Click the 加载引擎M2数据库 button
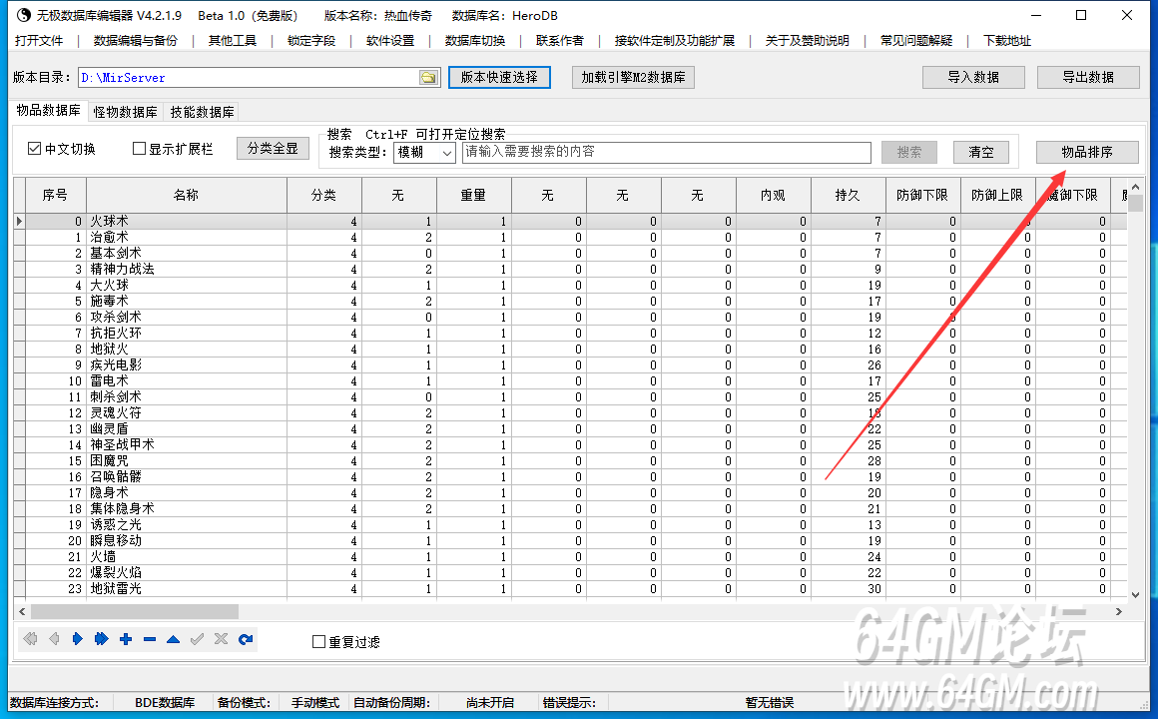The width and height of the screenshot is (1158, 719). click(x=633, y=77)
